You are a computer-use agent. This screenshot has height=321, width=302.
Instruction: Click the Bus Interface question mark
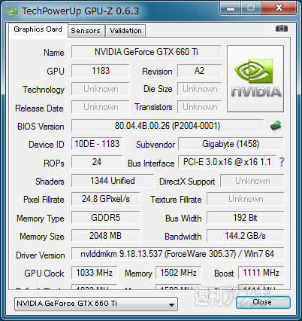[x=282, y=162]
